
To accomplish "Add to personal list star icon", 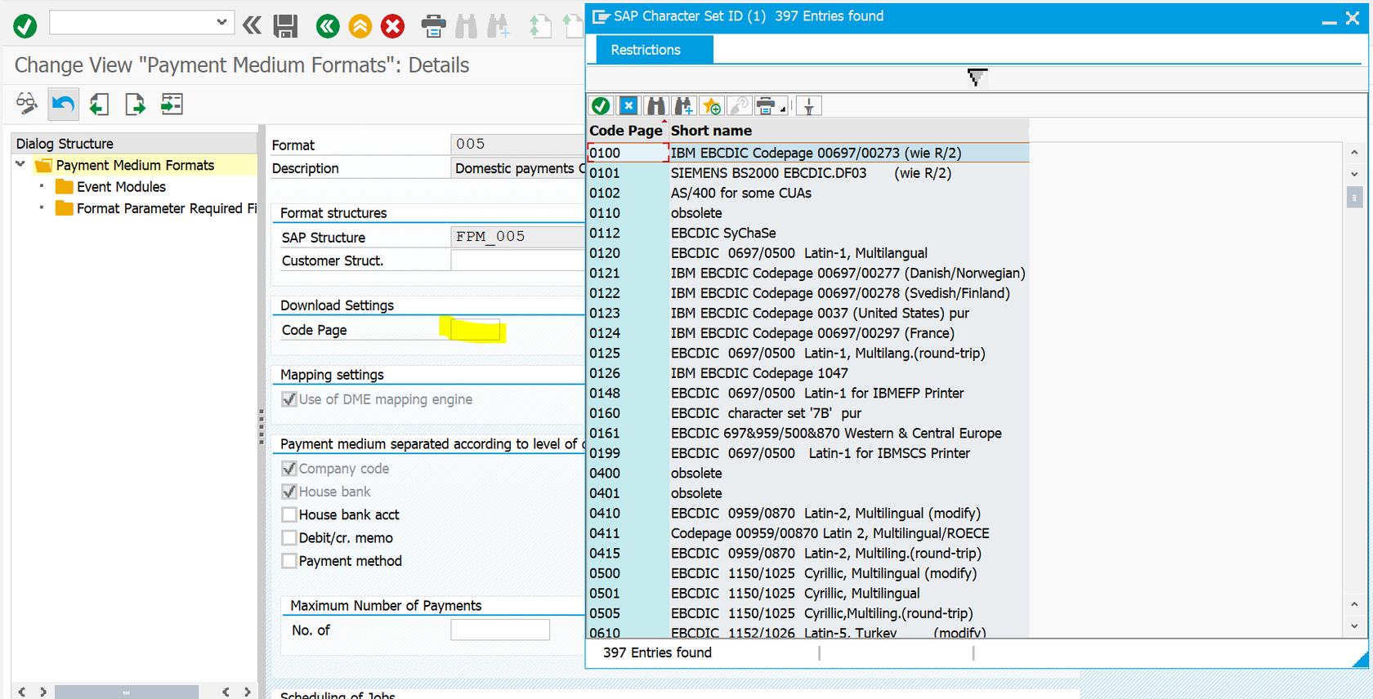I will pos(712,105).
